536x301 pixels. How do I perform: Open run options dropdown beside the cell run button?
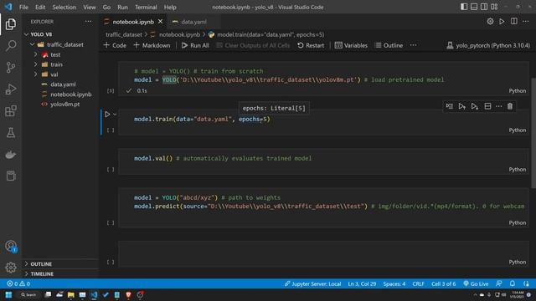point(115,115)
